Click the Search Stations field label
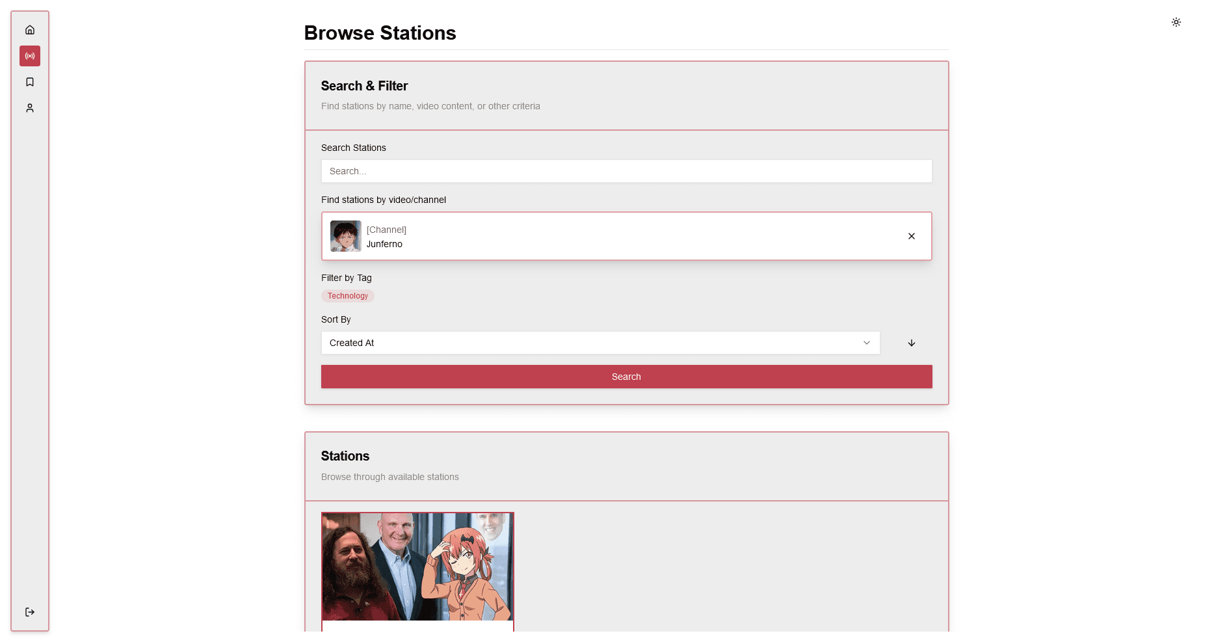This screenshot has width=1214, height=642. coord(353,148)
